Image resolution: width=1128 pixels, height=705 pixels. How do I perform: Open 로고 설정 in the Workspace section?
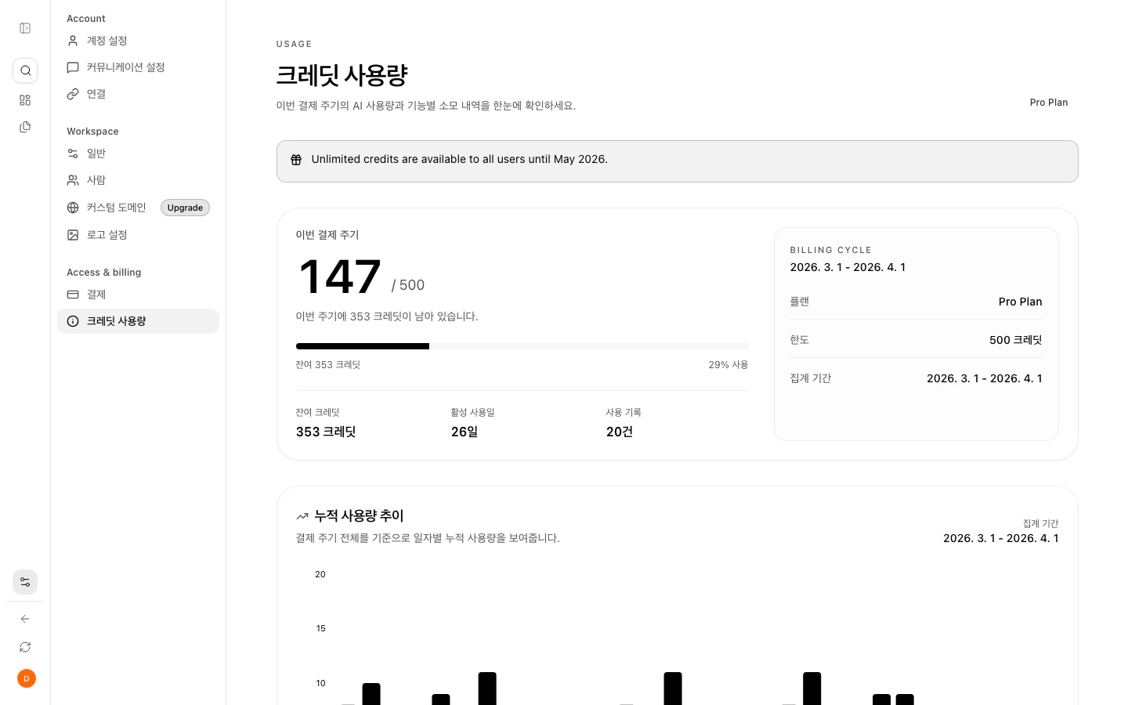click(107, 235)
